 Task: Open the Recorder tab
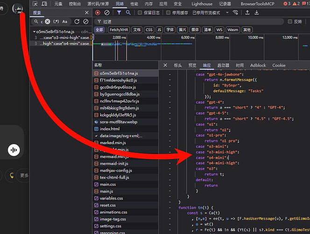225,4
